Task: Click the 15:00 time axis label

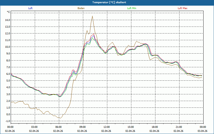Action: click(131, 127)
